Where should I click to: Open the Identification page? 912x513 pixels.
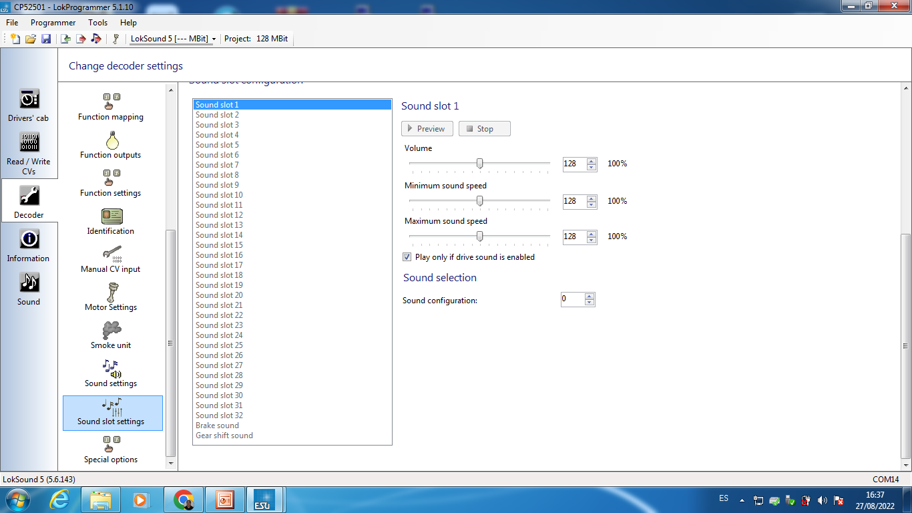111,221
